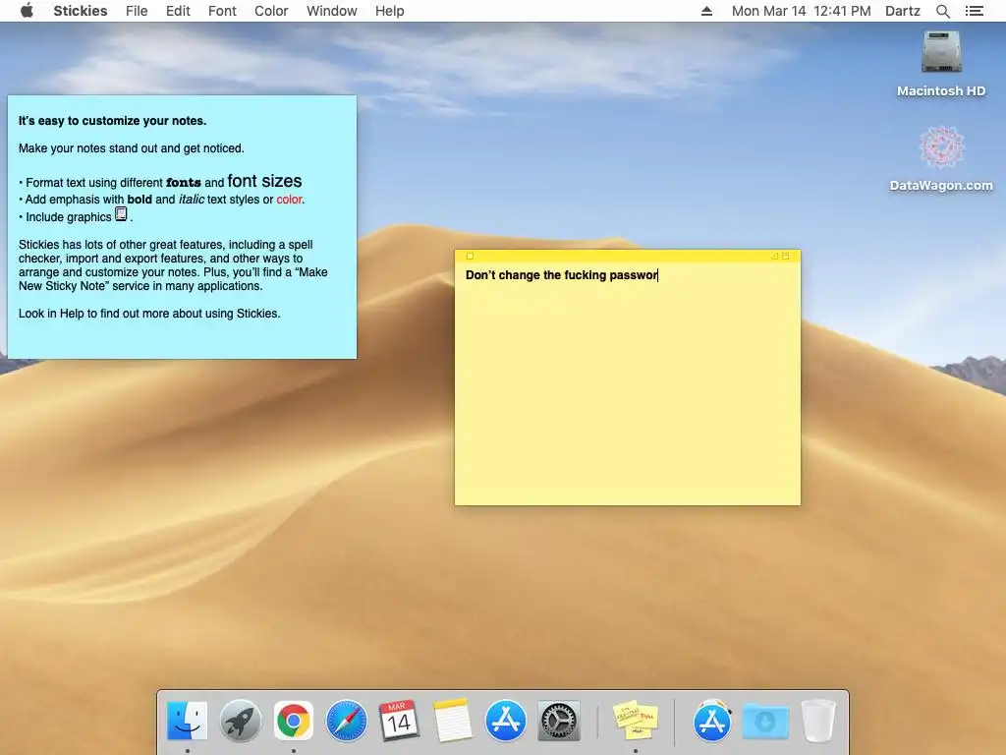This screenshot has width=1006, height=755.
Task: Close the yellow sticky note
Action: (x=470, y=256)
